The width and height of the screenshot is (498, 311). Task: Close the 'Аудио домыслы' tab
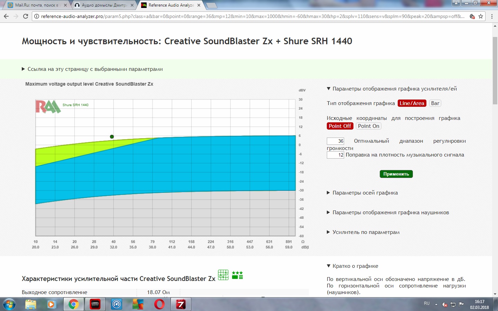tap(132, 5)
